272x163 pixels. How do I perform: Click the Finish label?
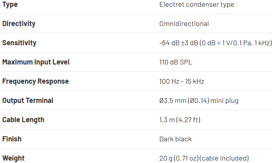coord(12,139)
